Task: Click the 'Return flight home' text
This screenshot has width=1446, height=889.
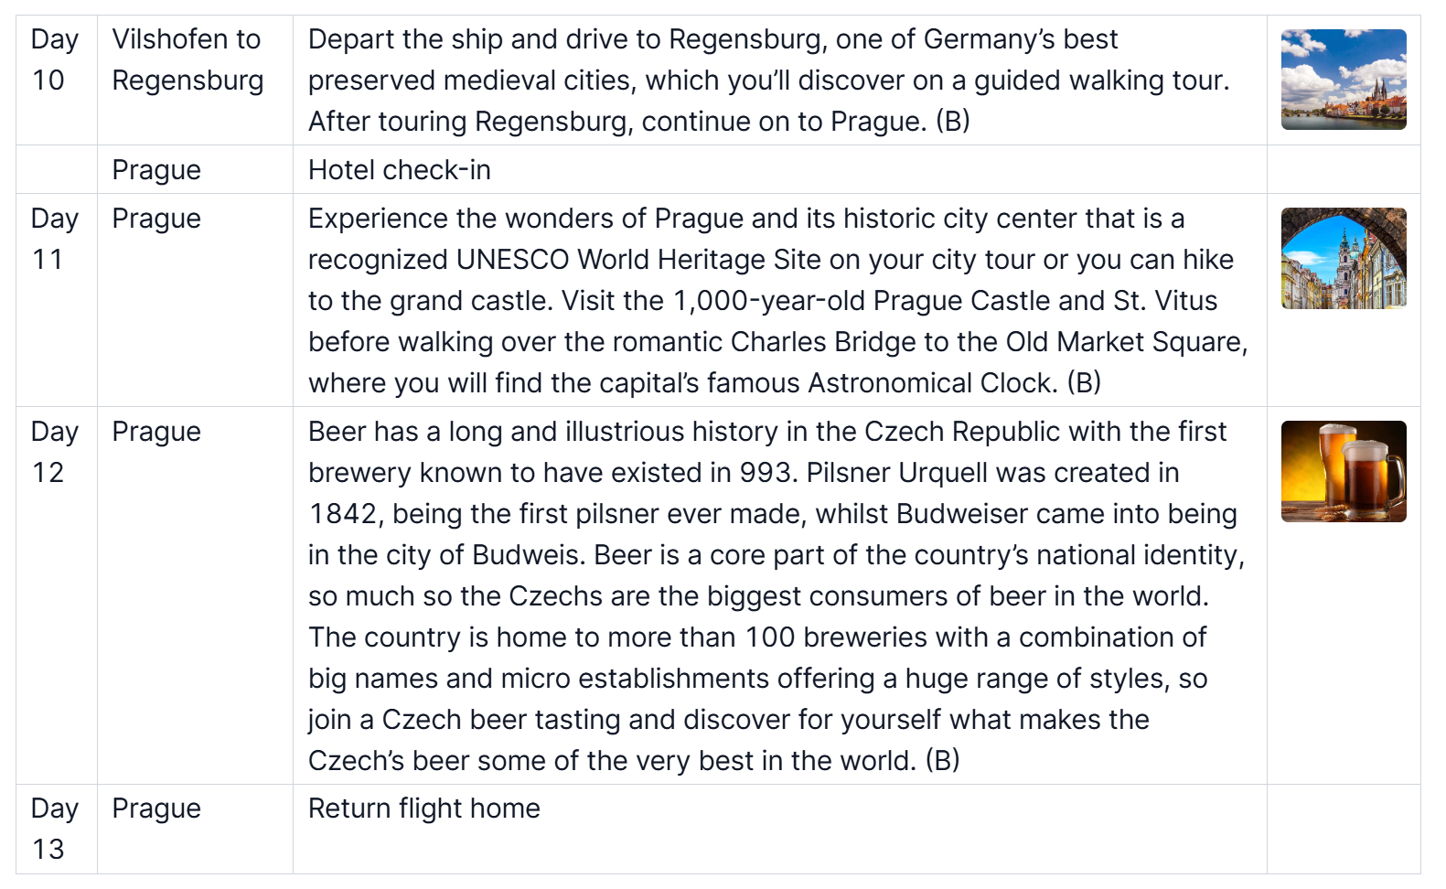Action: pos(423,809)
